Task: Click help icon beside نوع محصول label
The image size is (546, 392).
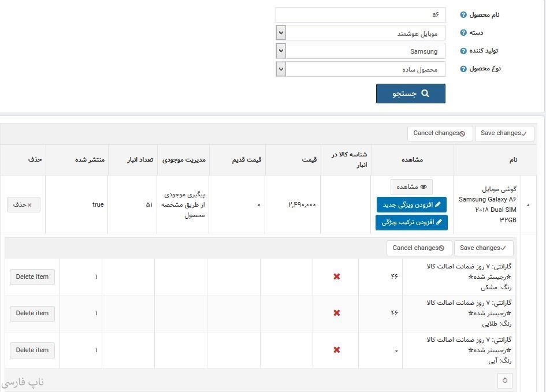Action: pyautogui.click(x=463, y=69)
